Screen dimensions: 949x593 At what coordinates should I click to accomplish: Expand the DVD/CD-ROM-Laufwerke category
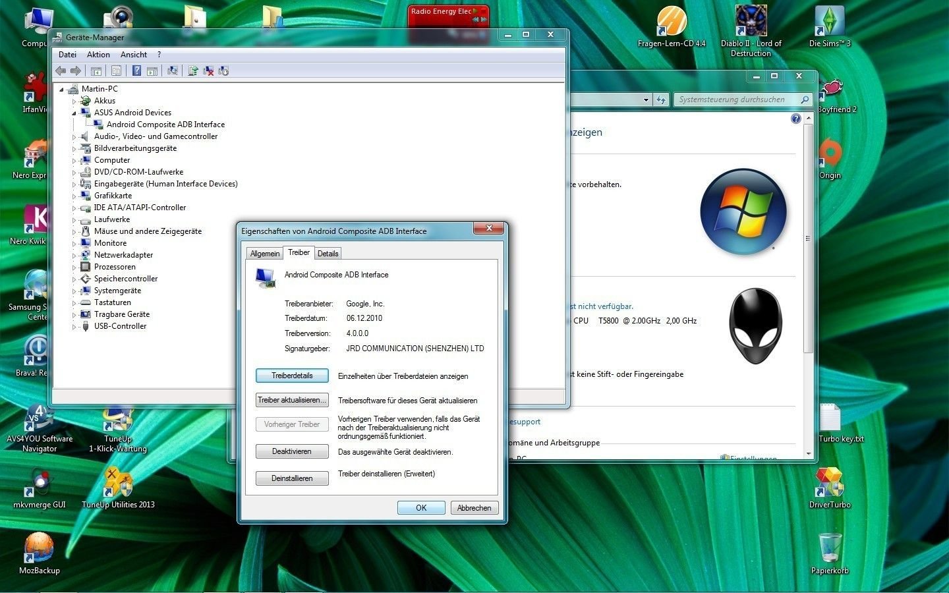pyautogui.click(x=74, y=173)
